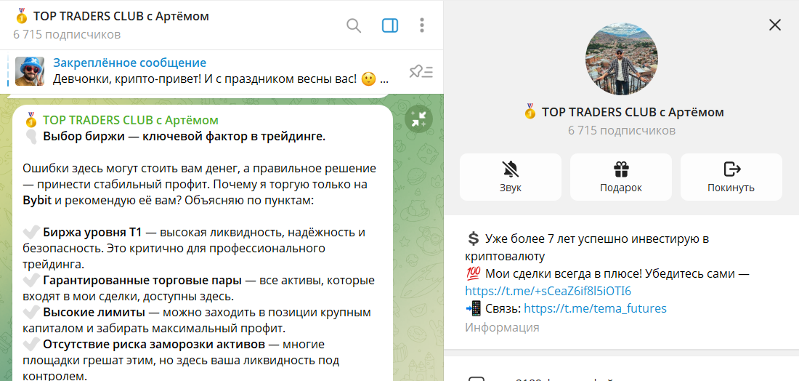Click the pinned message avatar thumbnail
The width and height of the screenshot is (799, 381).
30,71
